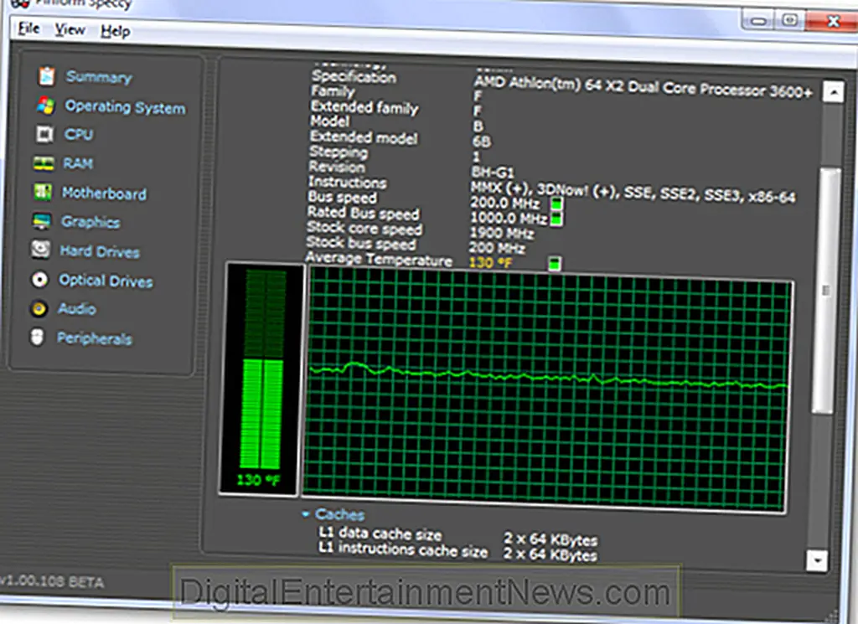Open the View menu

[70, 29]
